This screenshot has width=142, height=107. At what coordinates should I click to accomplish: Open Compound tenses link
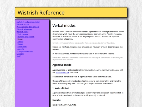coord(25,52)
